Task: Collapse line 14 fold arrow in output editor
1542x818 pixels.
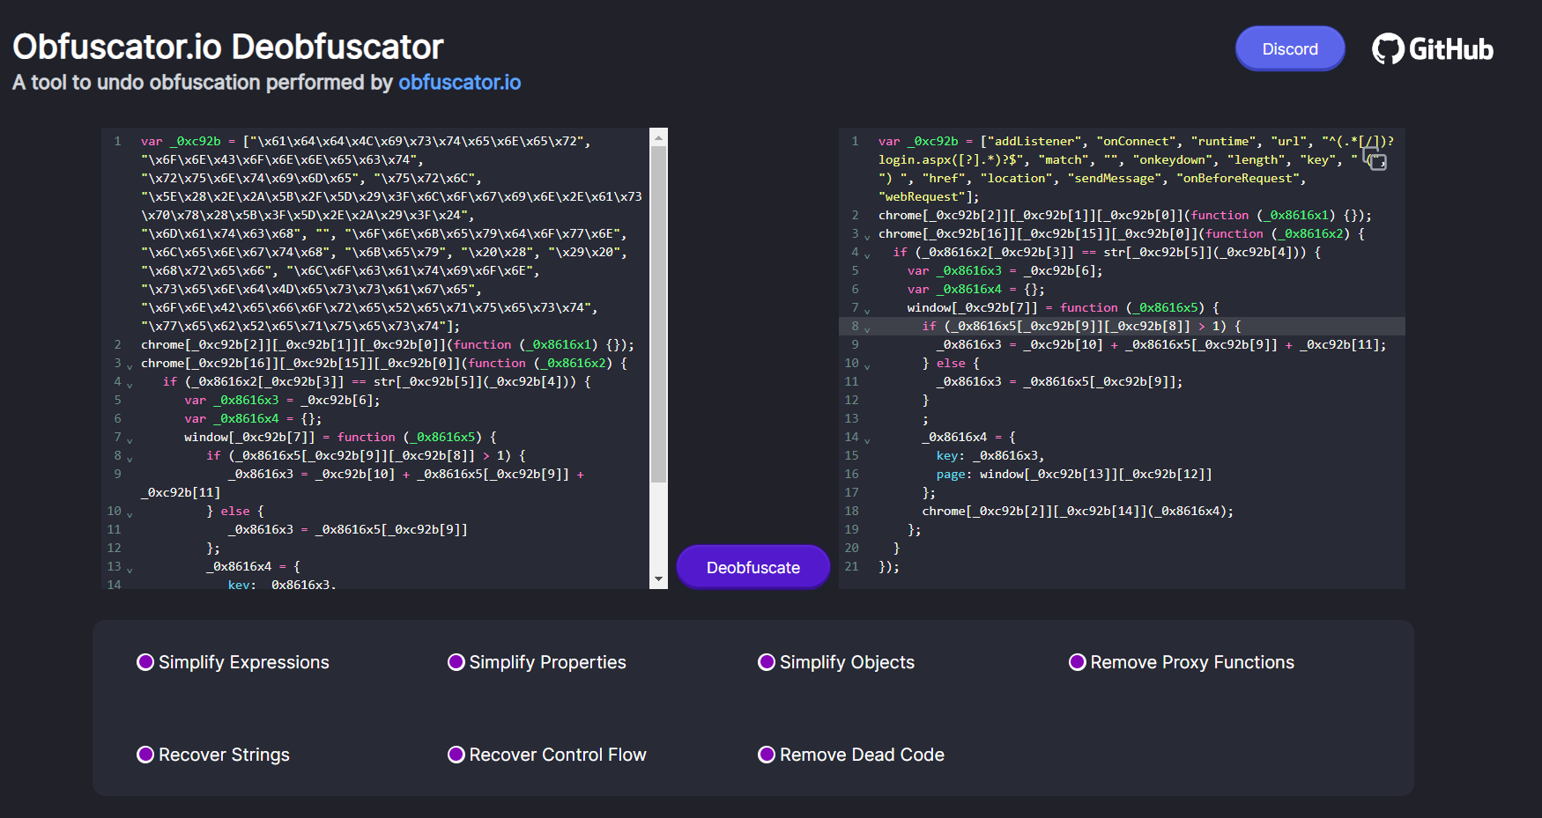Action: [867, 439]
